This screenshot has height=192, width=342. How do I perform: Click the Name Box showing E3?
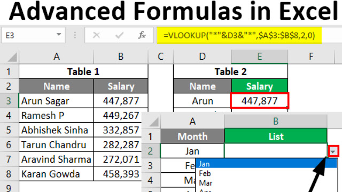coord(33,35)
